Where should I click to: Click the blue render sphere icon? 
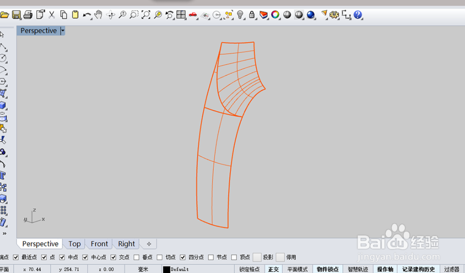[311, 14]
